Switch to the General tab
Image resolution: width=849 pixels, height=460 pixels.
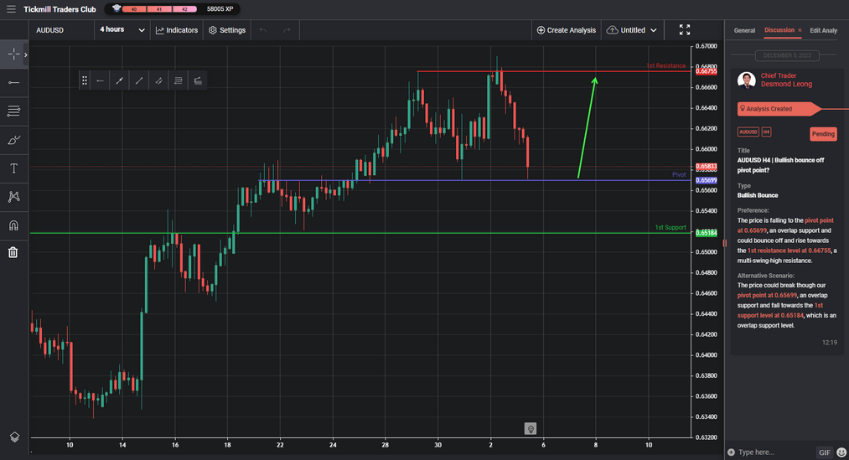coord(744,30)
